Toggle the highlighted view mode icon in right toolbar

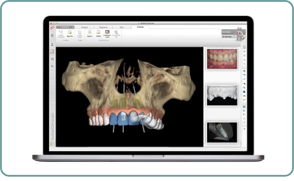(x=244, y=107)
